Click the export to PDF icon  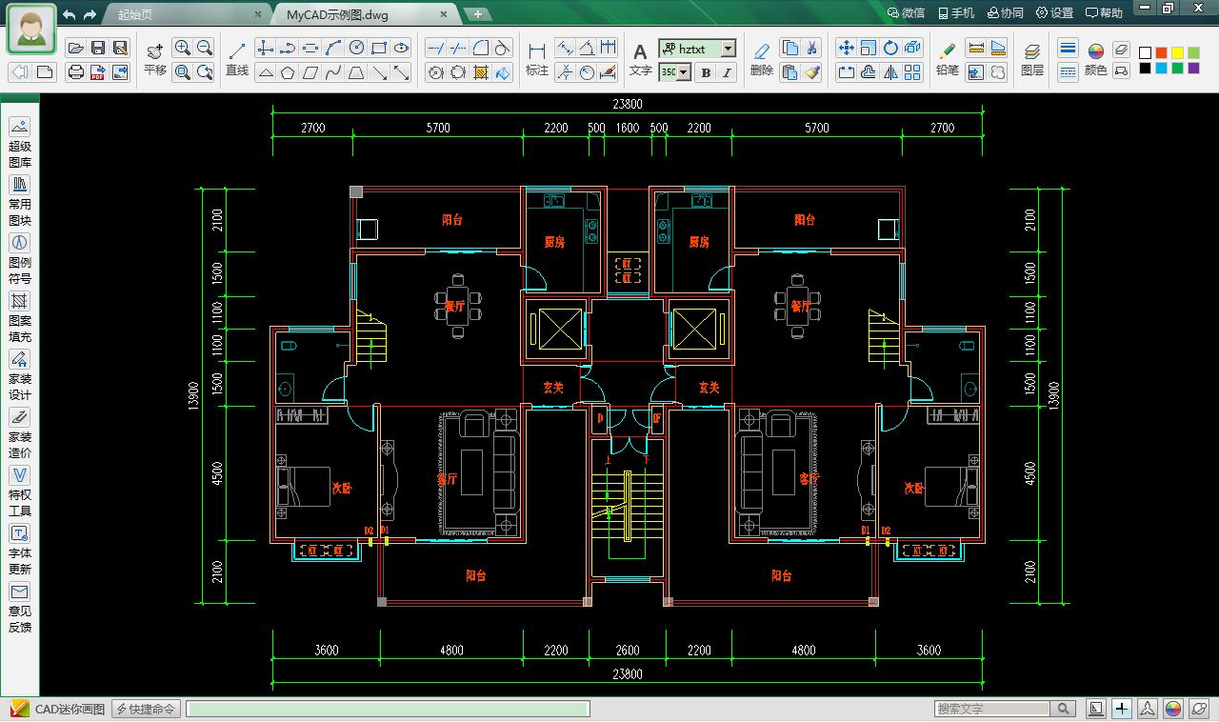pos(98,70)
